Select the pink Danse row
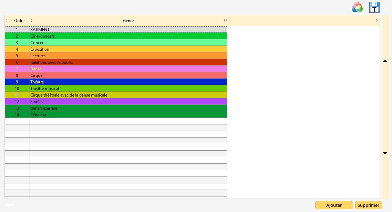This screenshot has width=392, height=212. (x=128, y=69)
